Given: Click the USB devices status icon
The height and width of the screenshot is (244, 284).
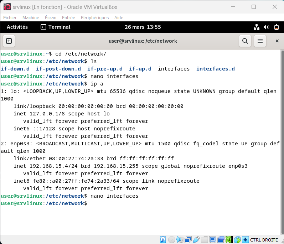Looking at the screenshot, I should (196, 239).
